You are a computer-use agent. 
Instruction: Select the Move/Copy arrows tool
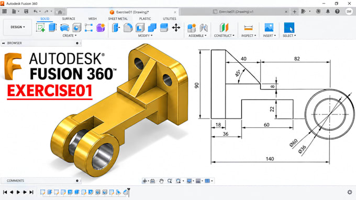pos(176,28)
